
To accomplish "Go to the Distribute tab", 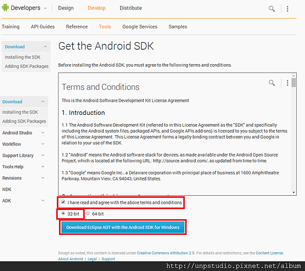I will [x=131, y=8].
